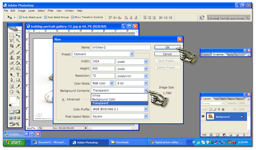Select the Sponge tool
Viewport: 256px width, 150px height.
click(x=18, y=68)
